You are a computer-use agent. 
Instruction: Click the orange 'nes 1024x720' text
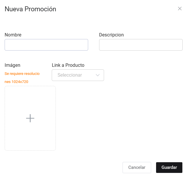[x=16, y=82]
